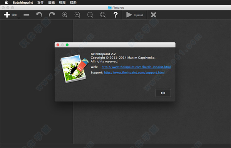
Task: Click the minus Remove image icon
Action: click(26, 15)
